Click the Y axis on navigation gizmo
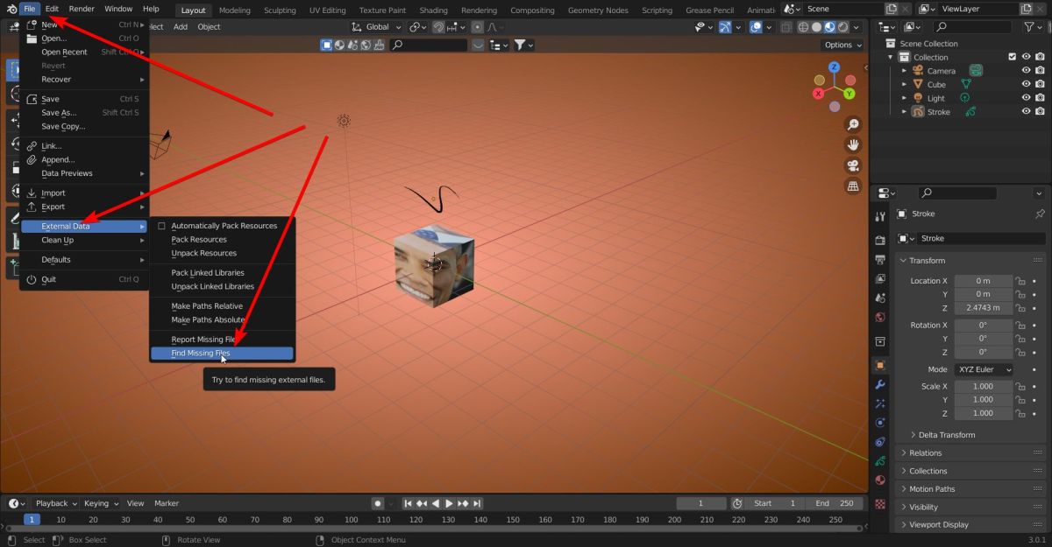This screenshot has height=547, width=1052. (849, 93)
